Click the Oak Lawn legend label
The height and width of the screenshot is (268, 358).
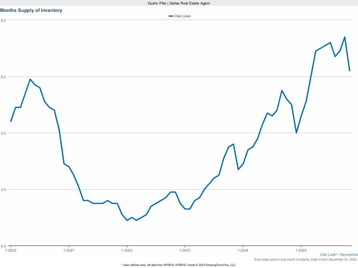point(183,16)
